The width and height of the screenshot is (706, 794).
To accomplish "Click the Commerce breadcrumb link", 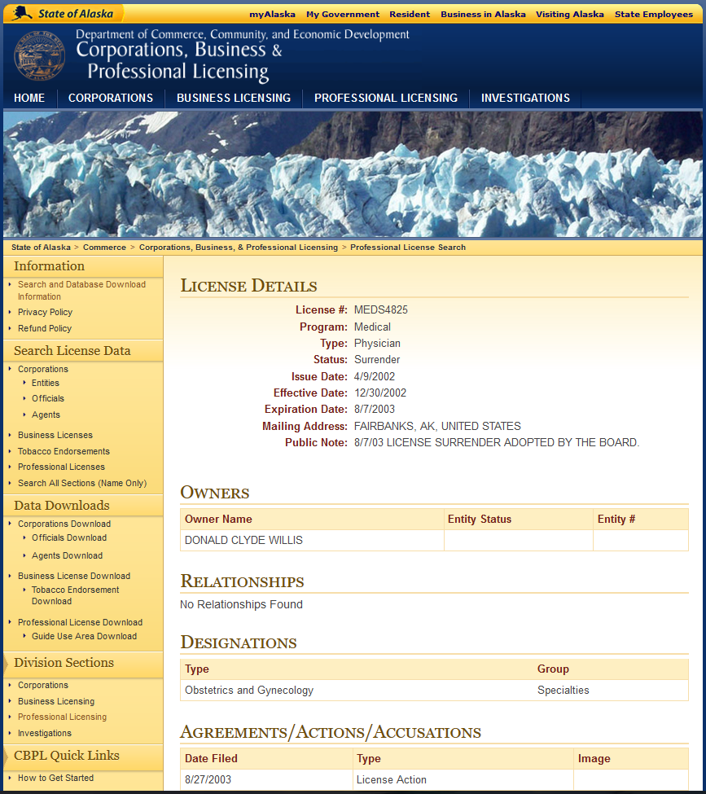I will [104, 247].
